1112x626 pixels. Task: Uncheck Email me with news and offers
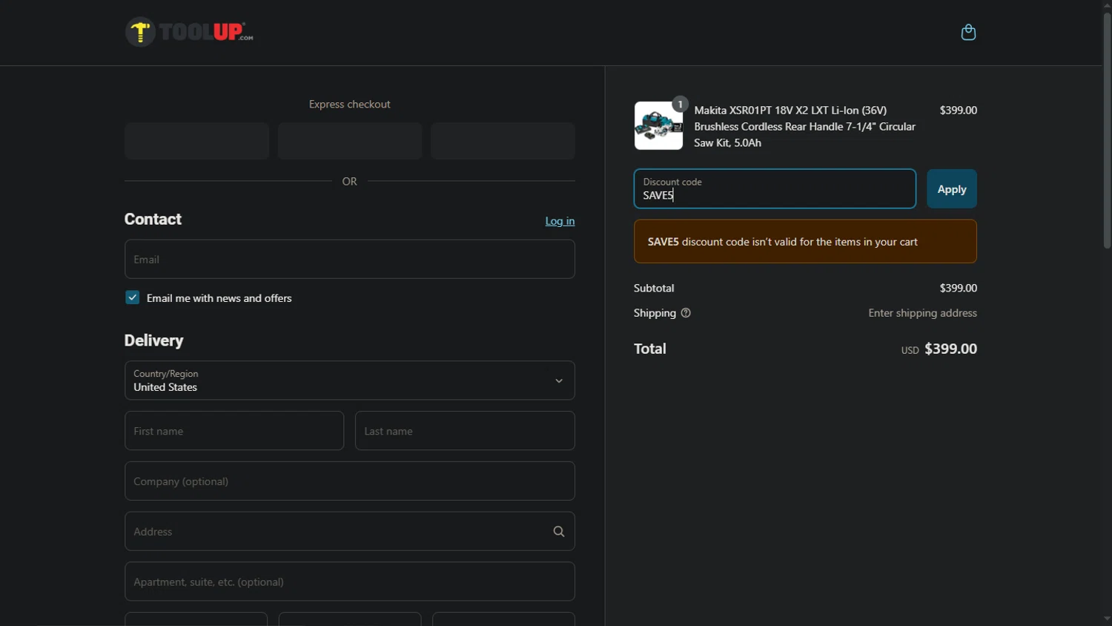coord(133,298)
